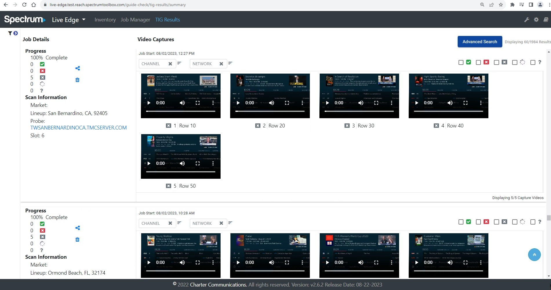This screenshot has width=551, height=290.
Task: Open the Inventory tab
Action: pos(105,20)
